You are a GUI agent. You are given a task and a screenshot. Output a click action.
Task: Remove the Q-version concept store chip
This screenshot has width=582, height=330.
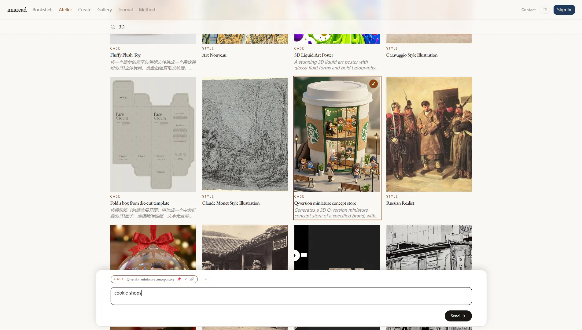pos(186,279)
